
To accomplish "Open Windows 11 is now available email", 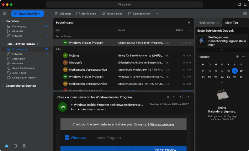I will tap(123, 77).
